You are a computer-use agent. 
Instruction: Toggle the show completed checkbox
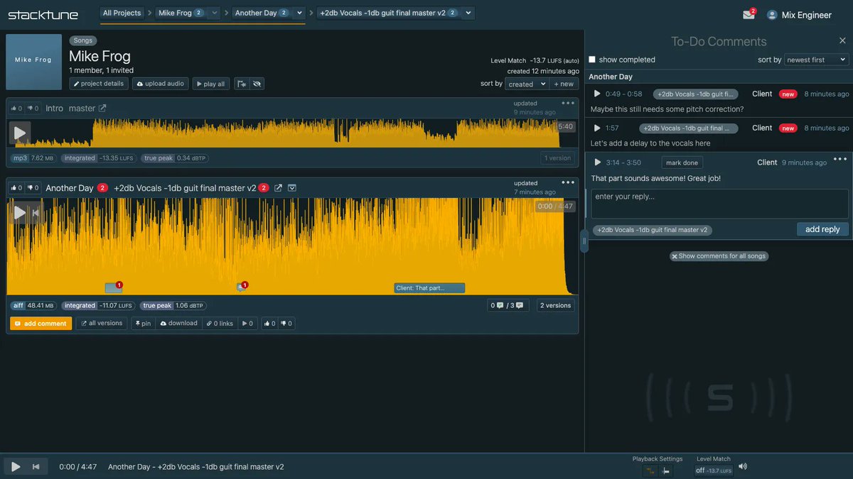coord(592,60)
